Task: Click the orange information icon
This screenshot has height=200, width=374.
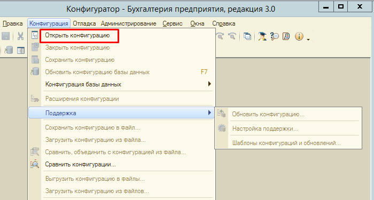Action: (299, 36)
